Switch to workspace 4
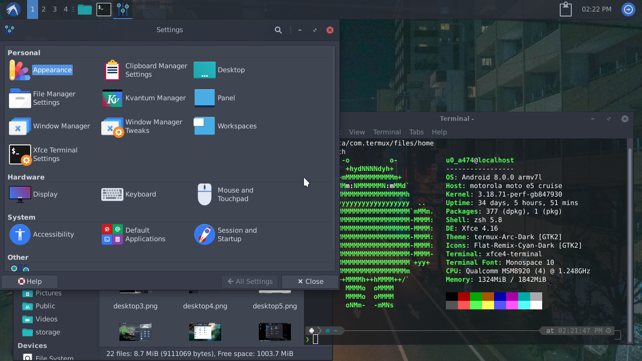 click(66, 9)
